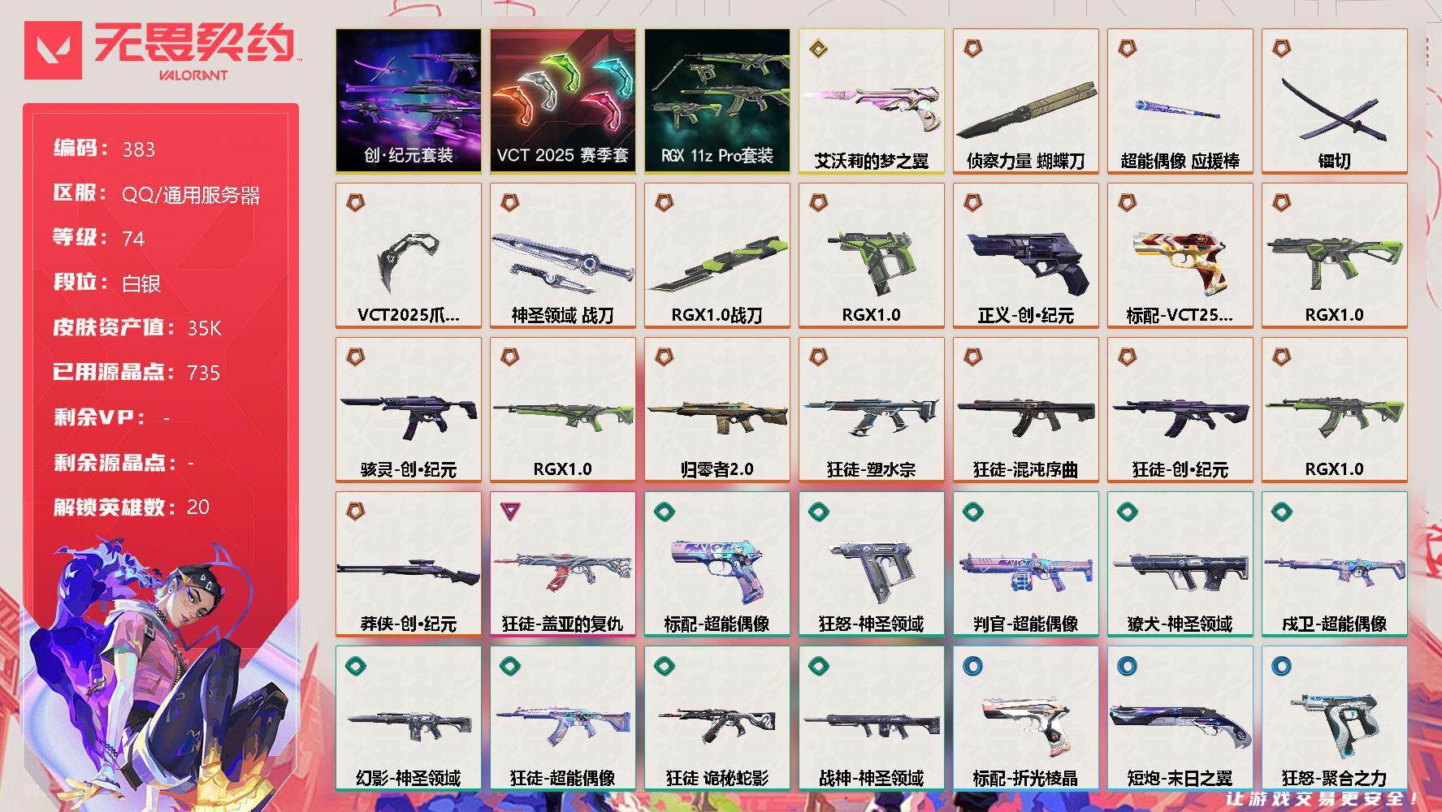
Task: Click the 狂怒-聚合之力 skin card
Action: [x=1335, y=718]
